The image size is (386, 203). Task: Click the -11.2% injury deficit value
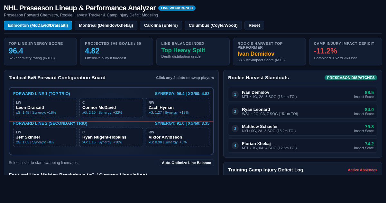point(326,51)
